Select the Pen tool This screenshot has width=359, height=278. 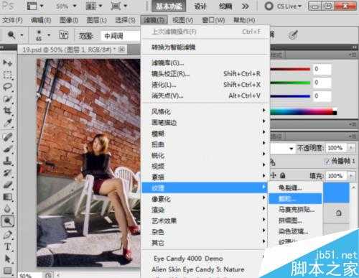[8, 235]
